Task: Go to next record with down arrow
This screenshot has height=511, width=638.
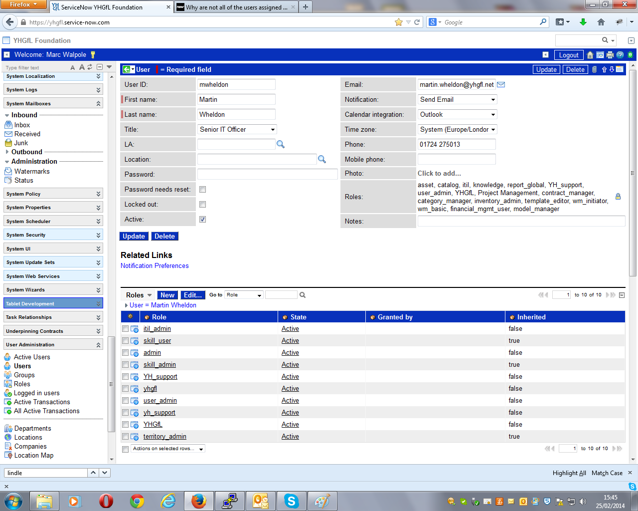Action: point(612,69)
